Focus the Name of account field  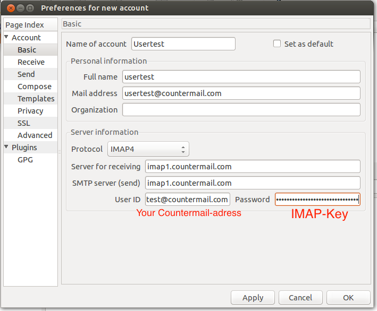tap(183, 44)
